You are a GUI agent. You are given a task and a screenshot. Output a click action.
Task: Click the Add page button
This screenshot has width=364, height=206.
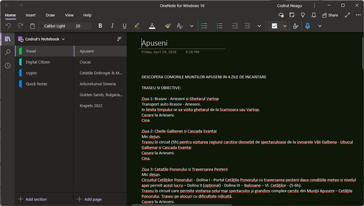pos(89,199)
